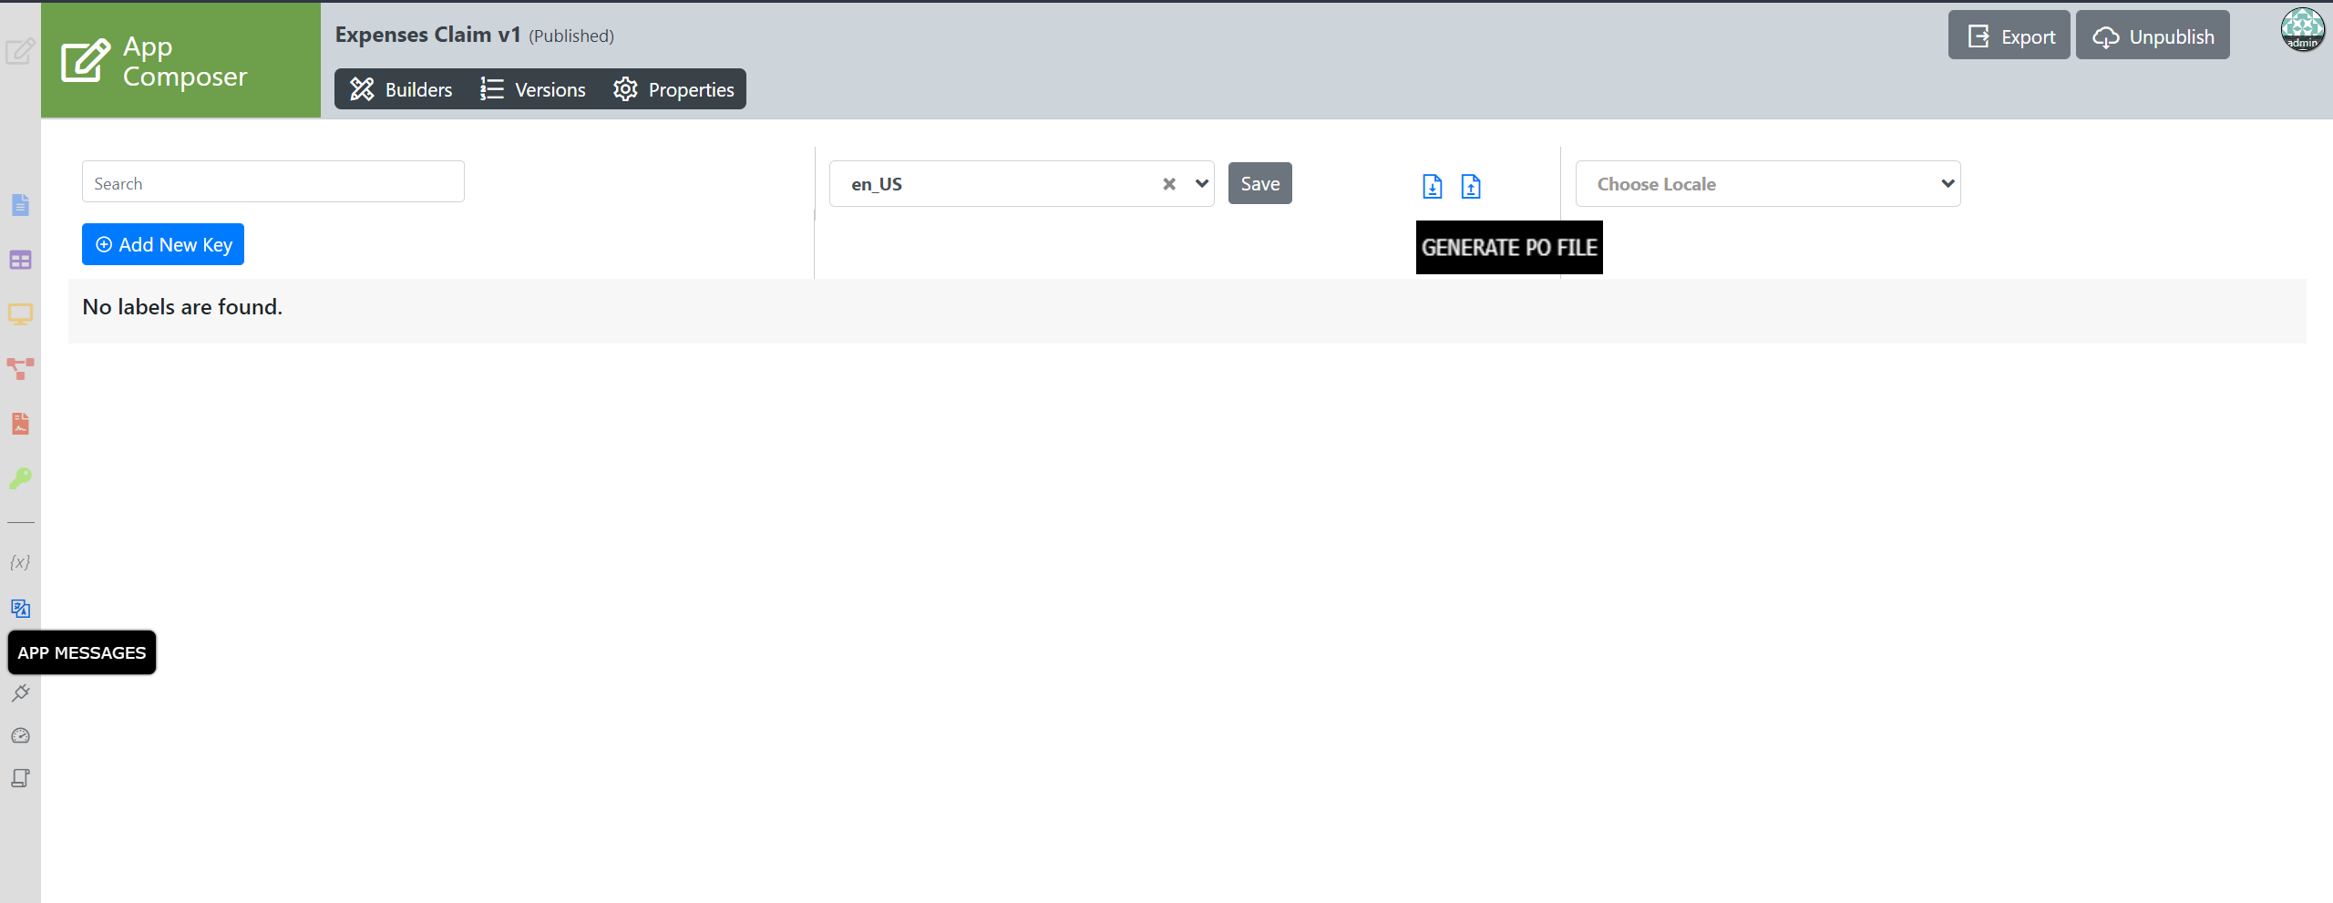2333x903 pixels.
Task: Open the Builders menu
Action: tap(401, 89)
